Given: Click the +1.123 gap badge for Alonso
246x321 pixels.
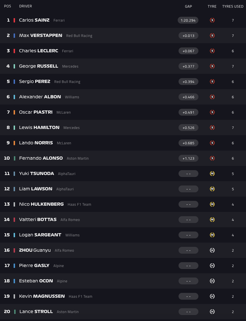Looking at the screenshot, I should click(x=188, y=158).
